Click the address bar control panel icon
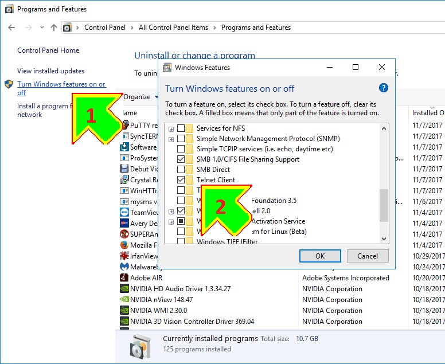This screenshot has width=445, height=364. point(67,28)
